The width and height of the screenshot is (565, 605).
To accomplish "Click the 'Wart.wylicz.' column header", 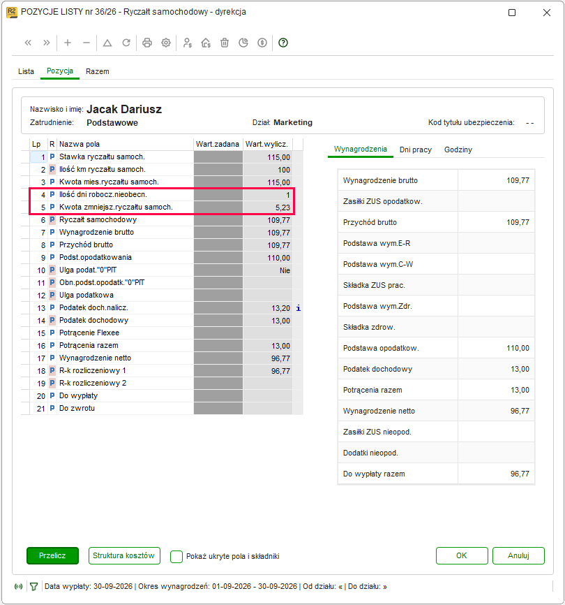I will point(267,145).
